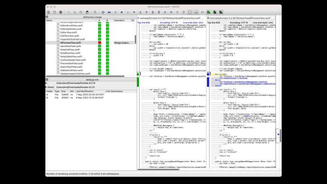327x184 pixels.
Task: Click the Copy pages icon
Action: 81,12
